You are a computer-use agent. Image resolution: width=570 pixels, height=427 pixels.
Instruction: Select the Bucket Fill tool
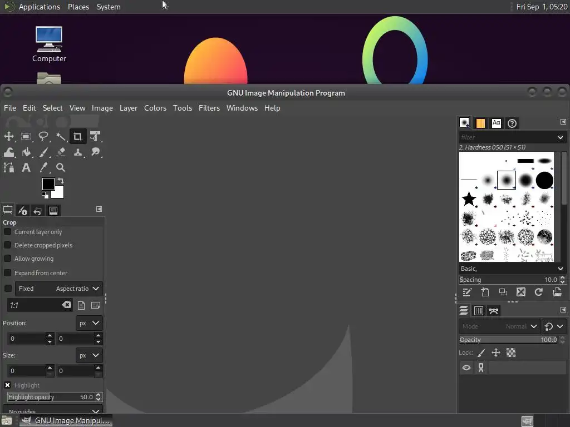point(26,152)
